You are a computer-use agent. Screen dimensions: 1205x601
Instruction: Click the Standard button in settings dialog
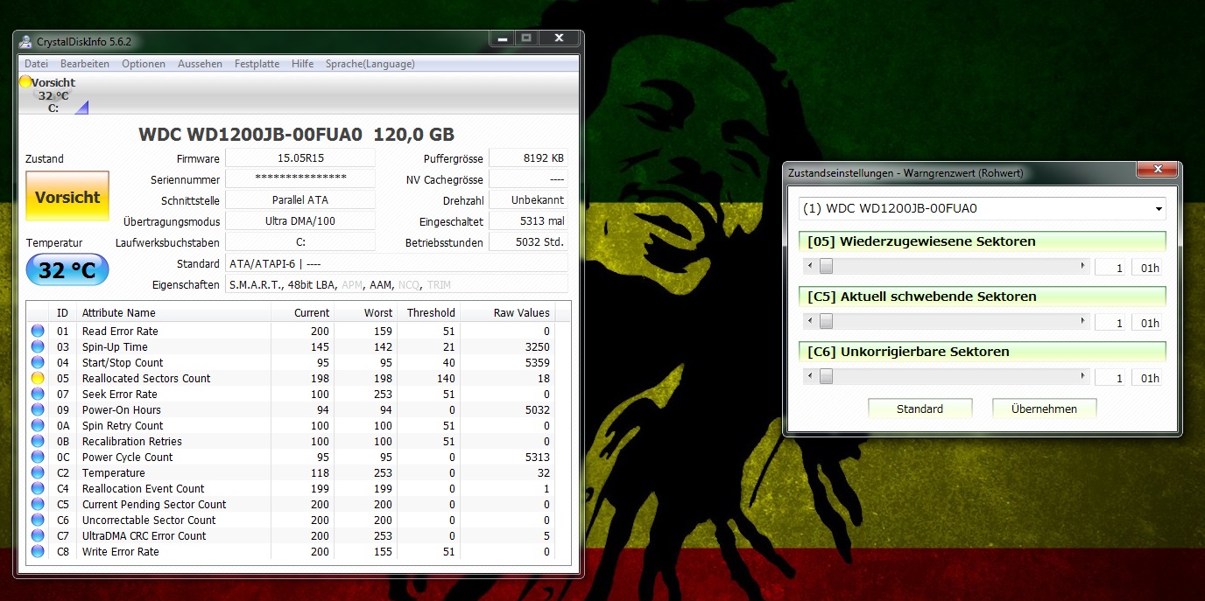[920, 409]
